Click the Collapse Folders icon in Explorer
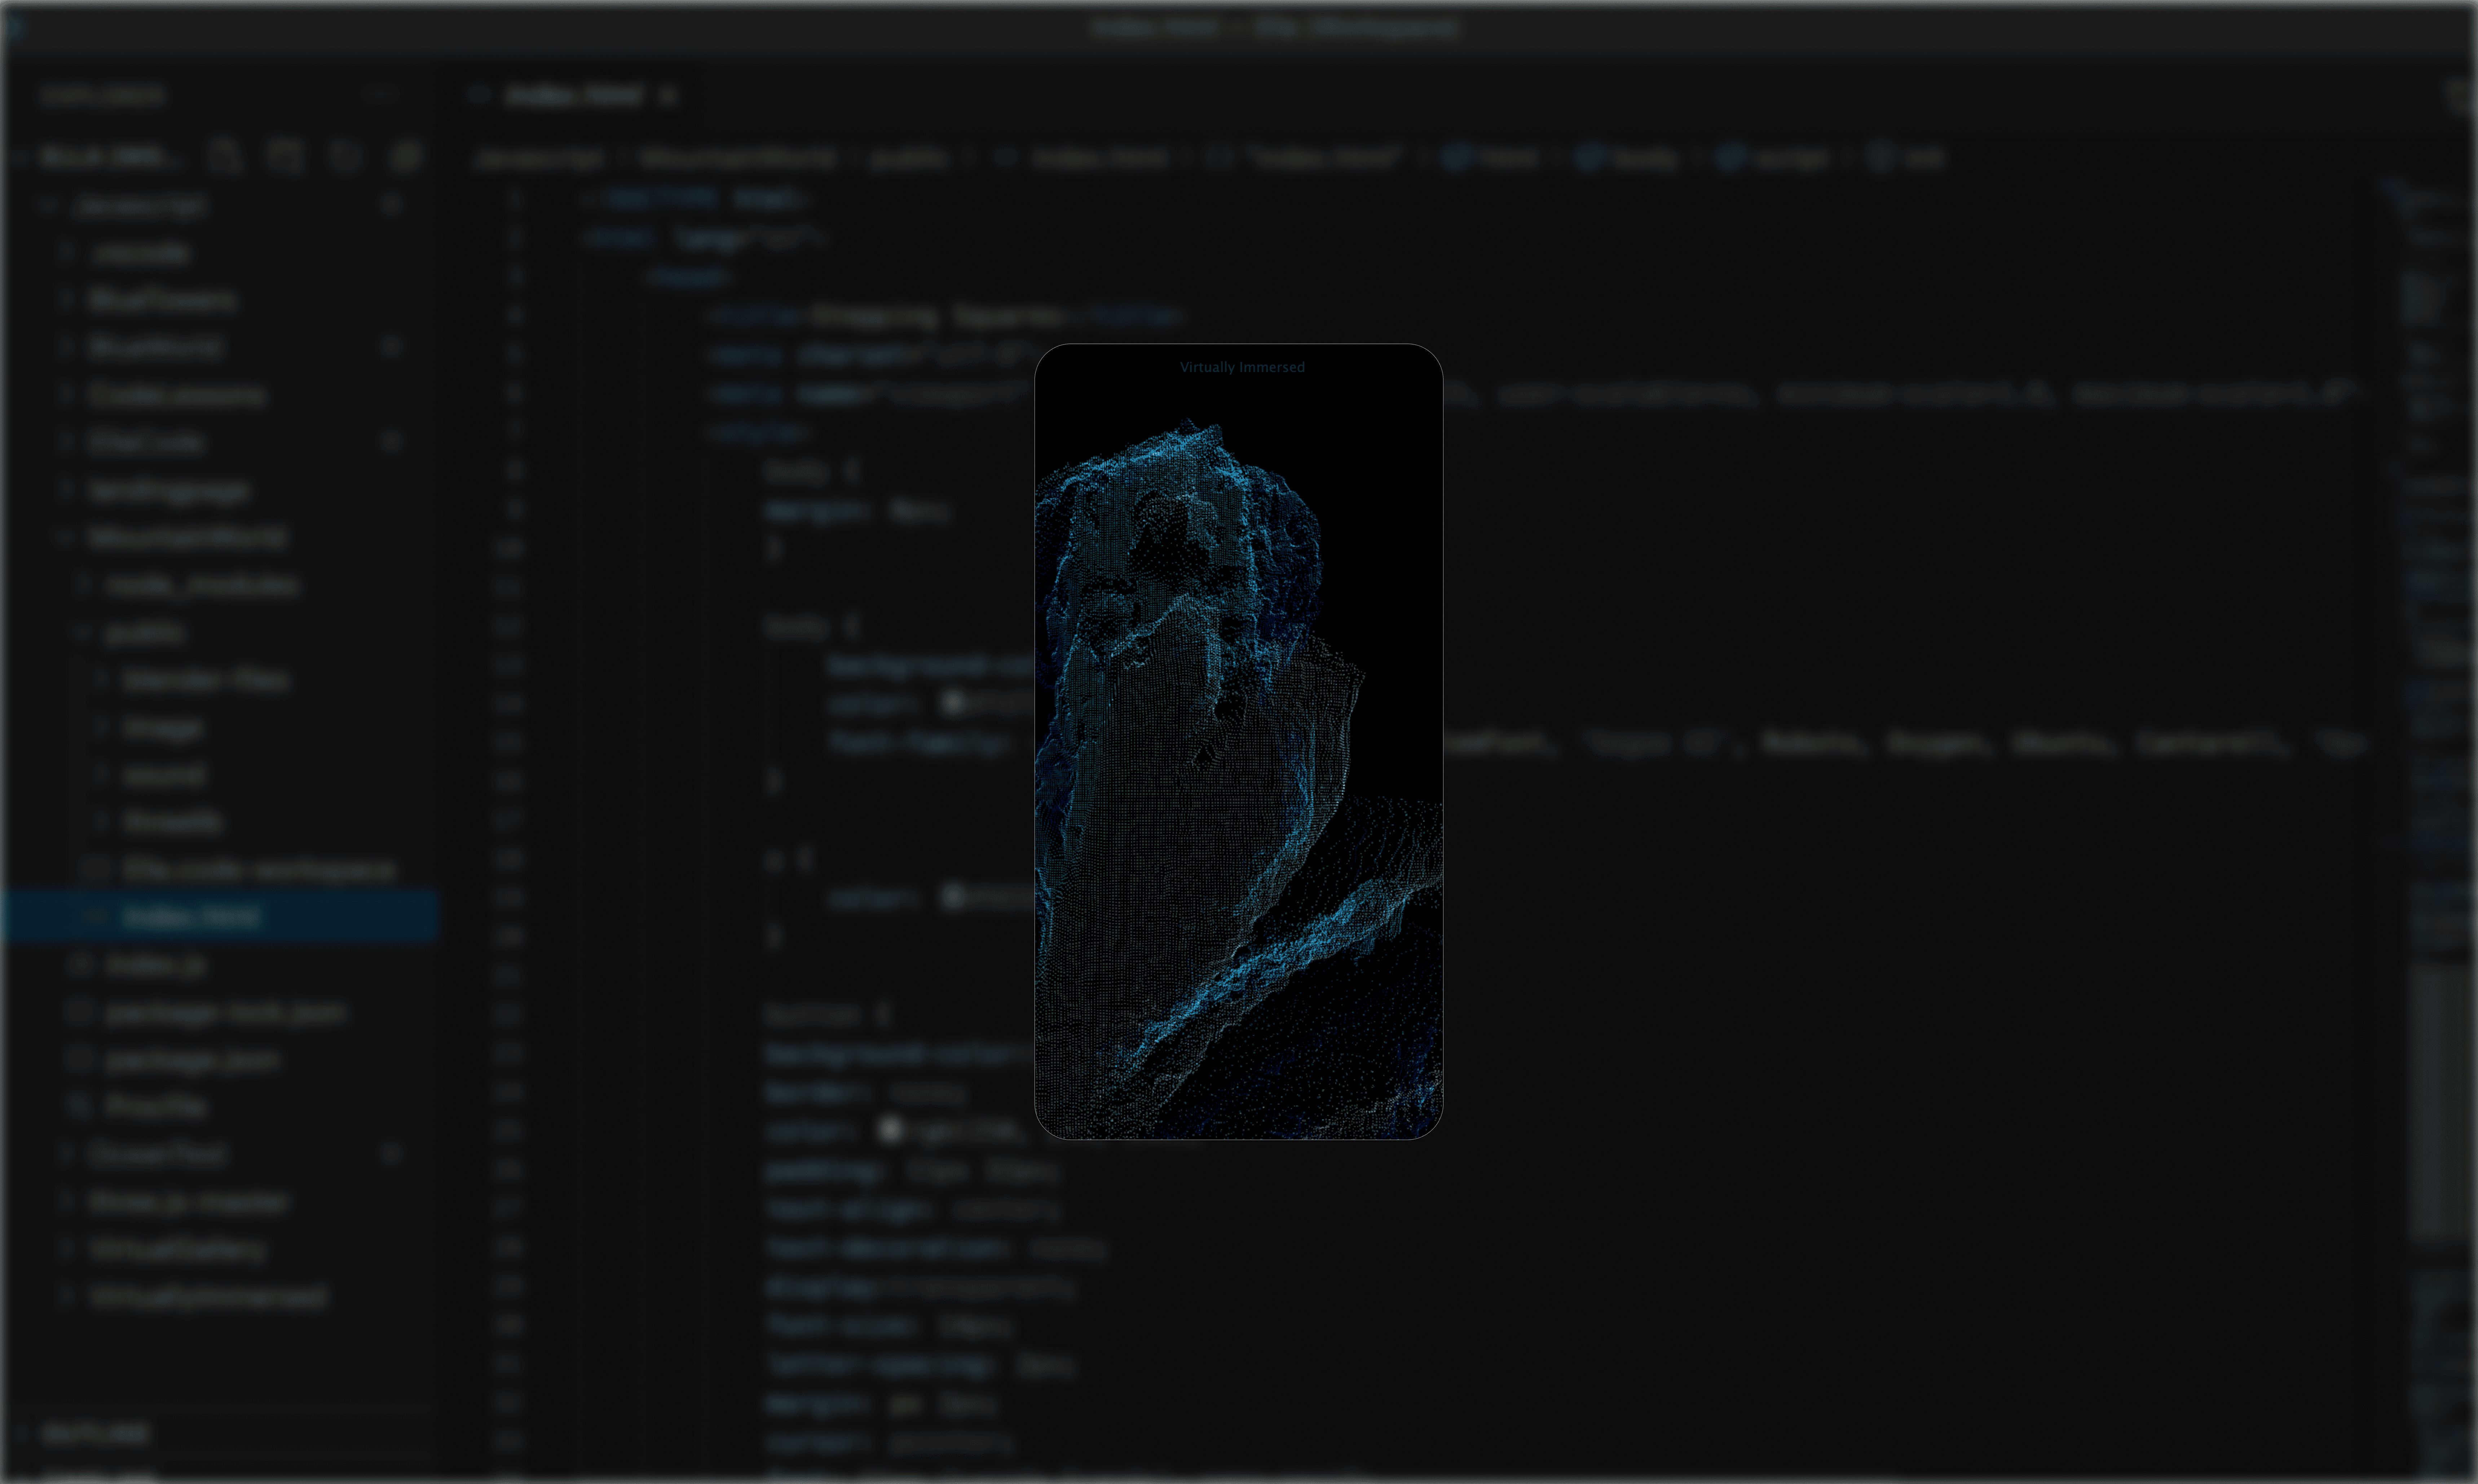 [405, 157]
